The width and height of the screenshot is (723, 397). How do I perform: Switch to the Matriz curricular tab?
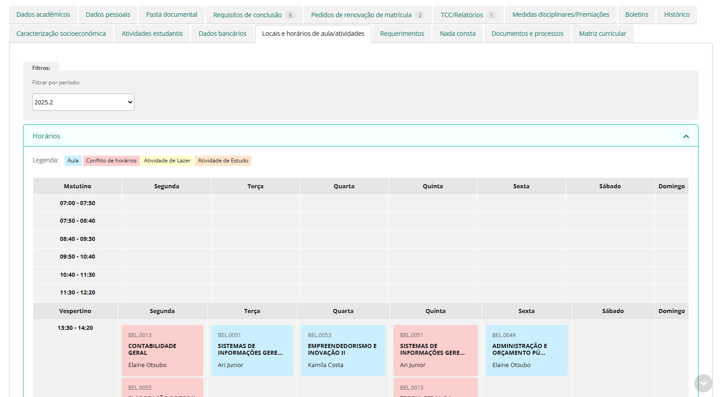(x=602, y=34)
